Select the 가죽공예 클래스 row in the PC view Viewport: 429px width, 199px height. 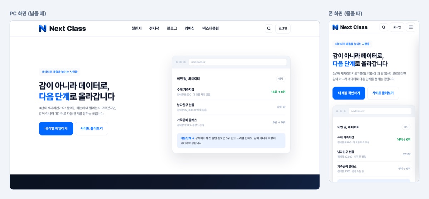pos(231,122)
